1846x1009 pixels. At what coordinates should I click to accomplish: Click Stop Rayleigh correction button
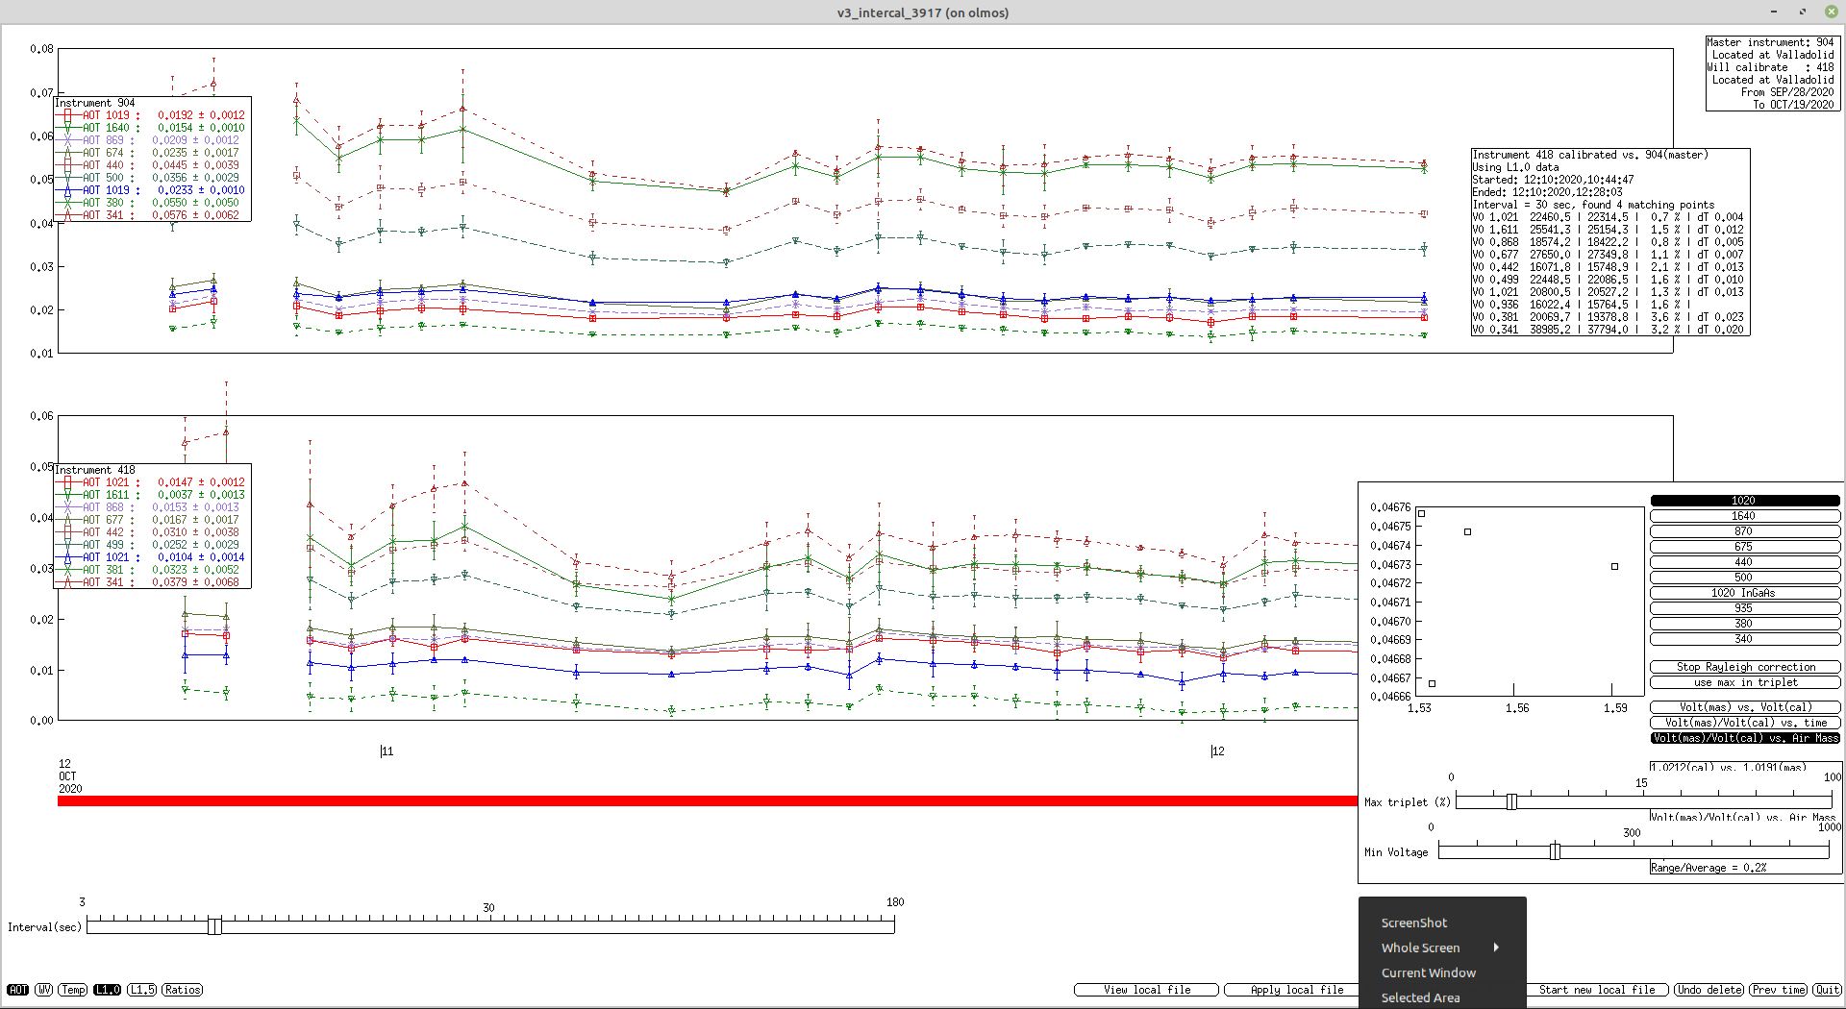coord(1745,667)
